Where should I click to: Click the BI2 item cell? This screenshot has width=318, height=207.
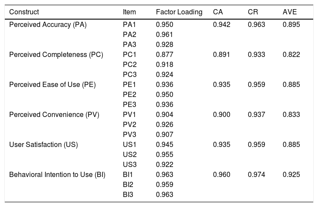click(129, 185)
